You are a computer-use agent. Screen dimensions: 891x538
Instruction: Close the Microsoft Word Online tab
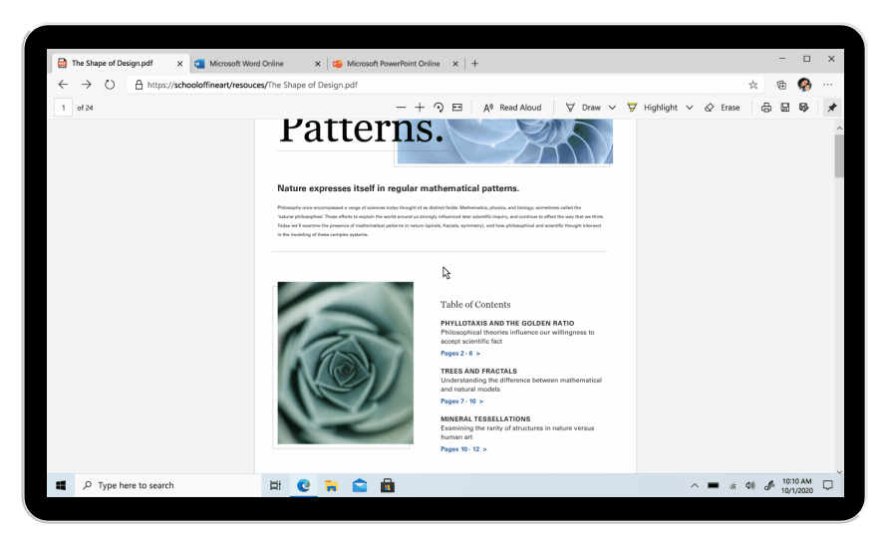tap(318, 64)
